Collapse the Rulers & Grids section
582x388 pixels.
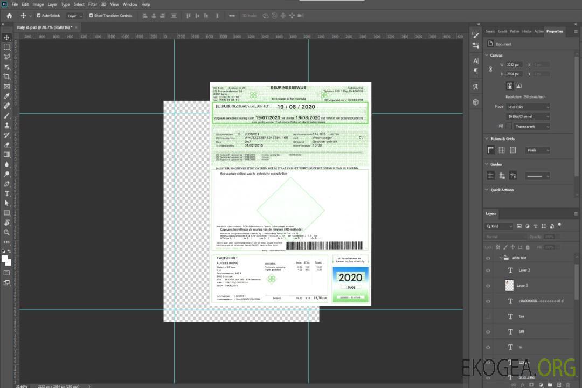click(487, 139)
